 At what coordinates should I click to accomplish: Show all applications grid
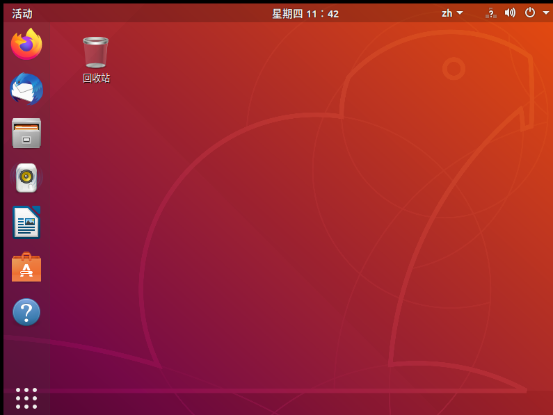(x=26, y=398)
